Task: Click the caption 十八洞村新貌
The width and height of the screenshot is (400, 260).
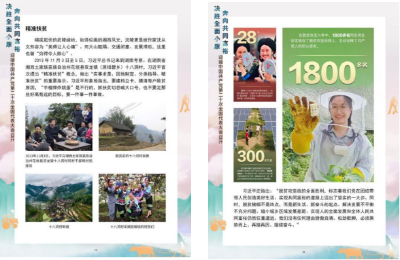Action: [59, 227]
